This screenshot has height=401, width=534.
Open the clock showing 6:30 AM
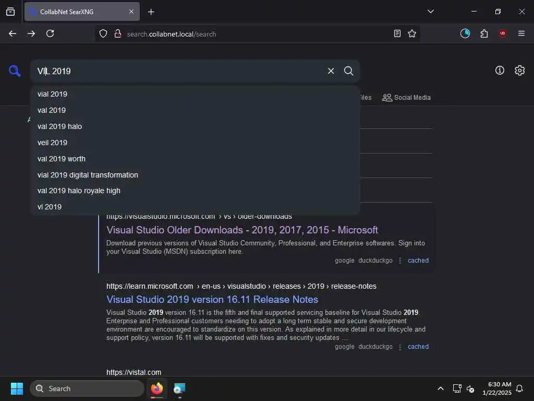[x=497, y=388]
